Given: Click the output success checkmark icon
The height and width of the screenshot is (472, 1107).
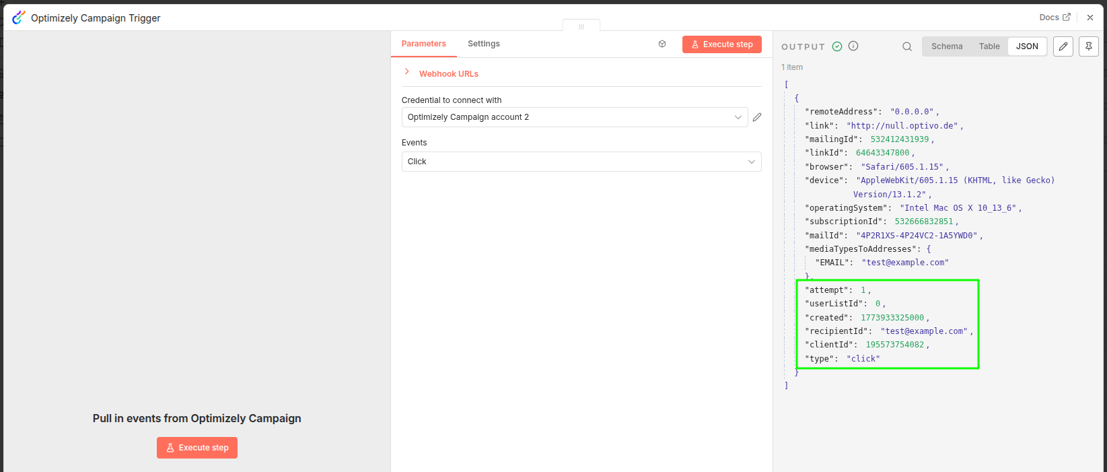Looking at the screenshot, I should click(x=837, y=46).
